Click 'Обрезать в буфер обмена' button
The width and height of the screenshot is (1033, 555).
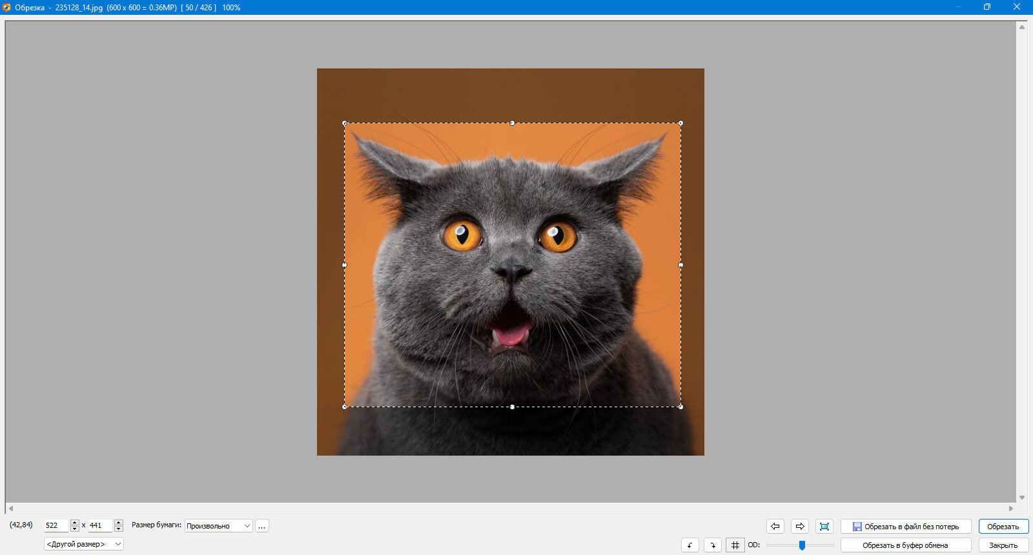coord(906,545)
